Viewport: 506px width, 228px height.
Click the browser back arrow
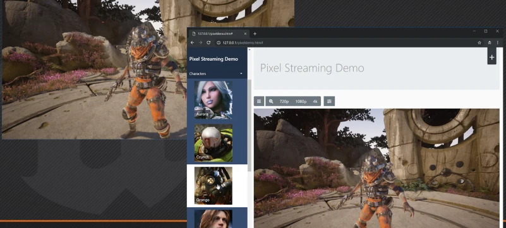(192, 42)
